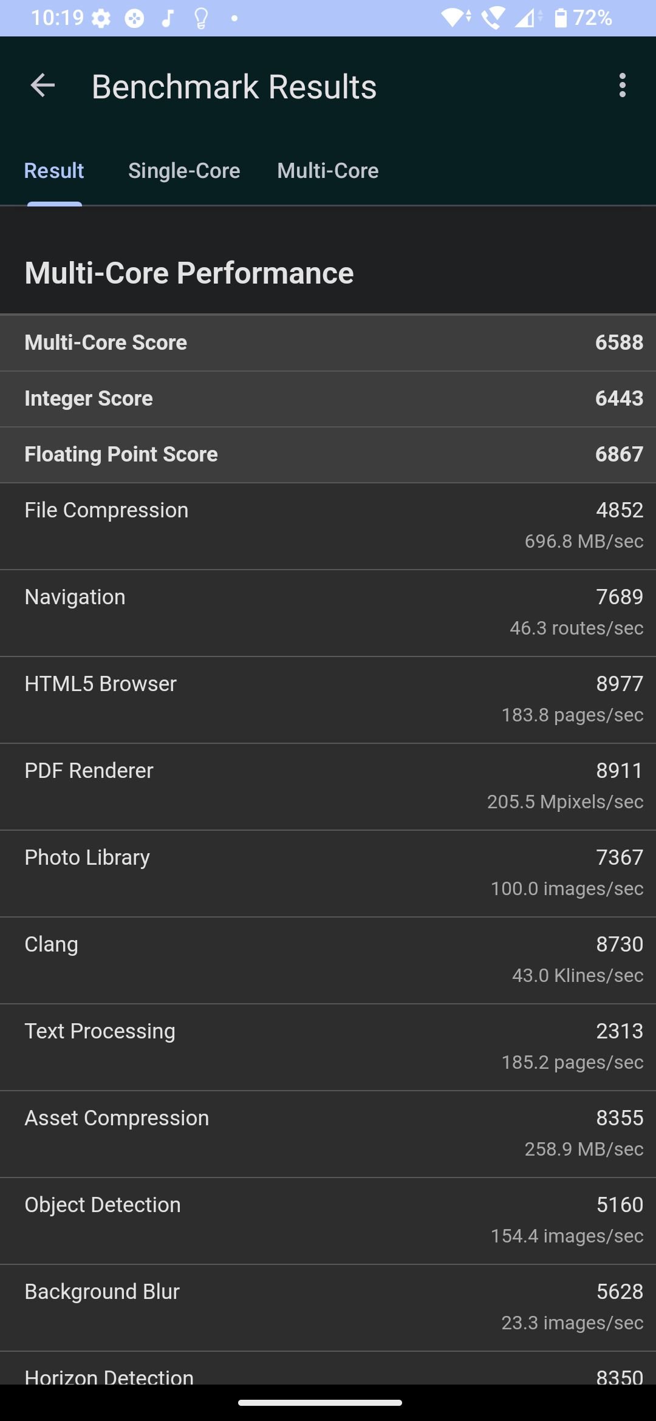
Task: Tap the settings gear status icon
Action: click(101, 19)
